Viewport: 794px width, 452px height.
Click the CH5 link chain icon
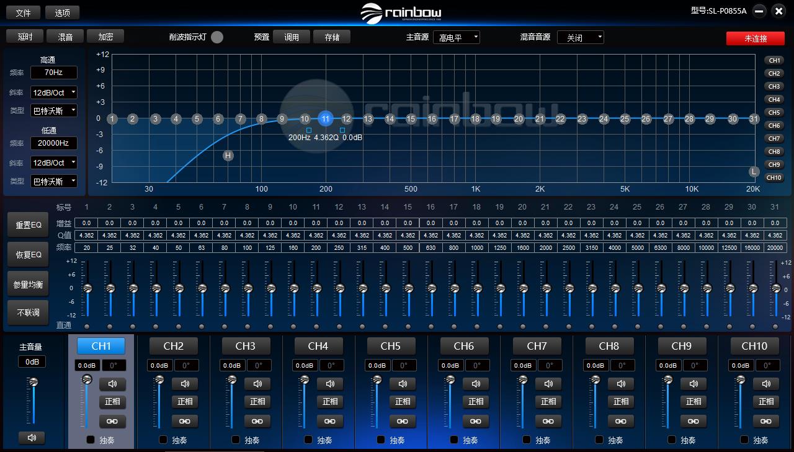pos(403,421)
